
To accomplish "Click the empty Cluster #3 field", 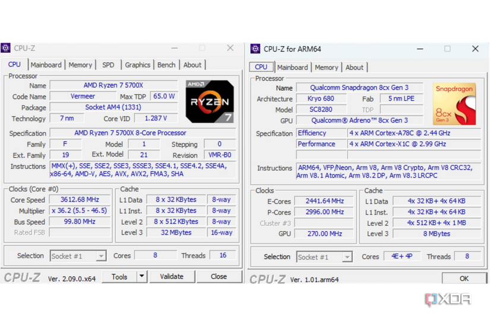I will click(x=324, y=223).
